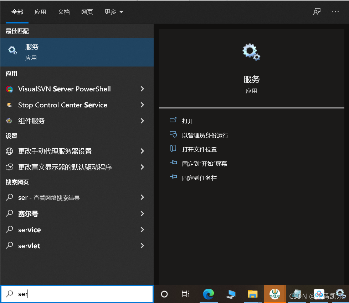Expand 更改手动代理服务器设置 arrow
The image size is (349, 303).
[143, 151]
